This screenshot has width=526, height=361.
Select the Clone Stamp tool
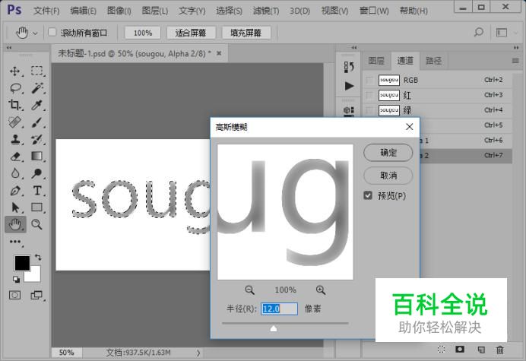(x=15, y=139)
